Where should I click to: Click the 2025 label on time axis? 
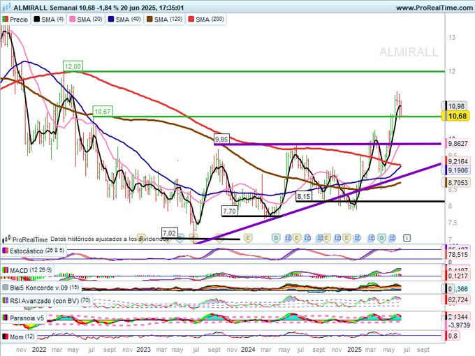pos(354,350)
